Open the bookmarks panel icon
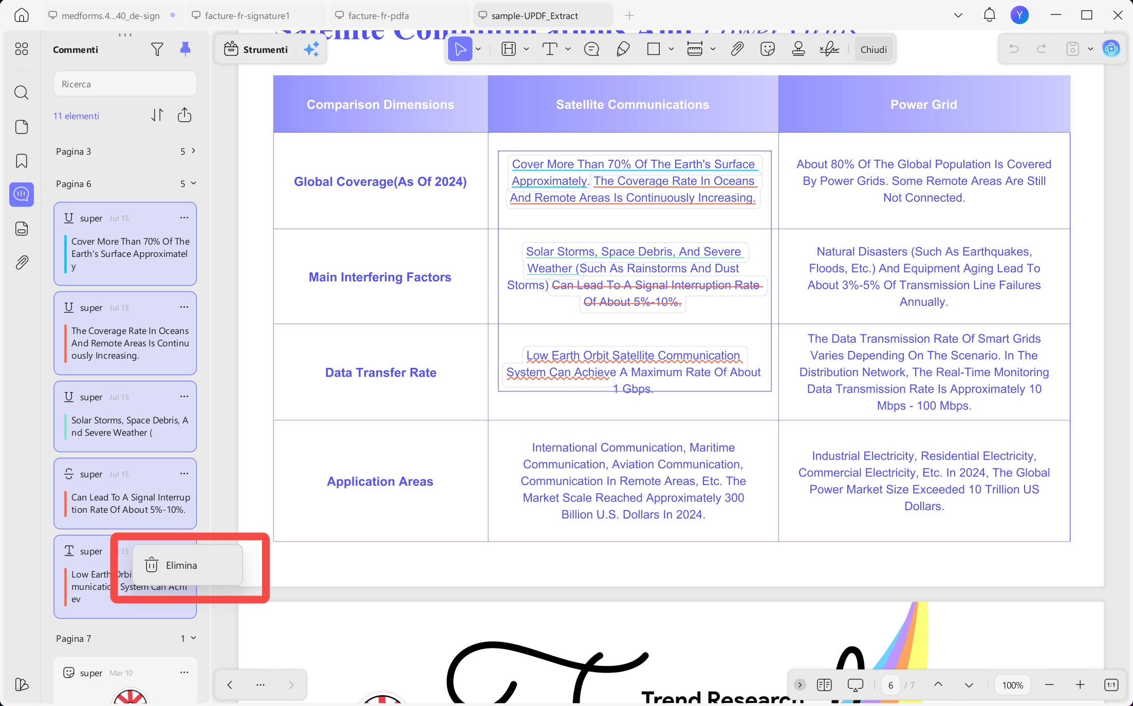The image size is (1133, 706). click(x=21, y=161)
